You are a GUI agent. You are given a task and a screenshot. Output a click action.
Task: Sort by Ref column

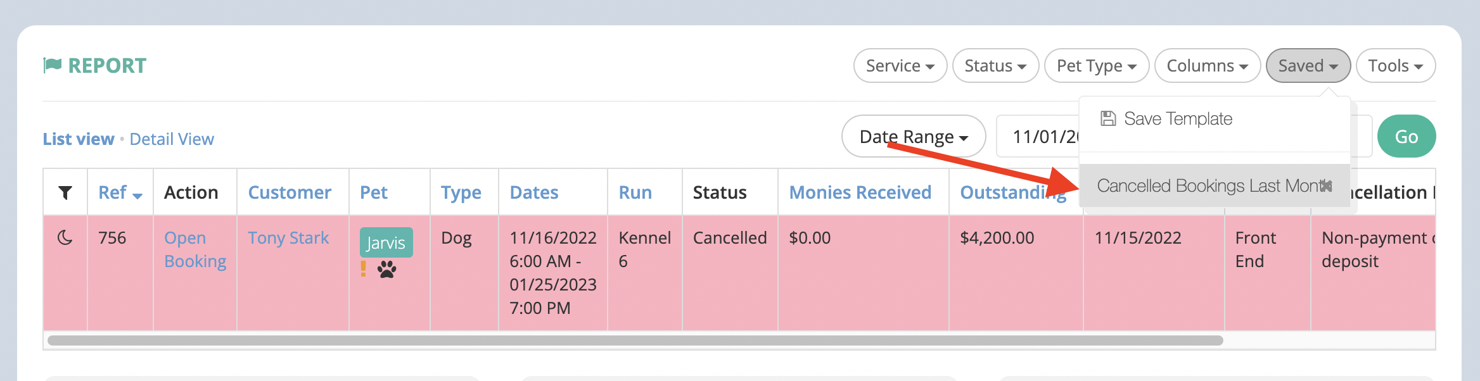[x=120, y=192]
